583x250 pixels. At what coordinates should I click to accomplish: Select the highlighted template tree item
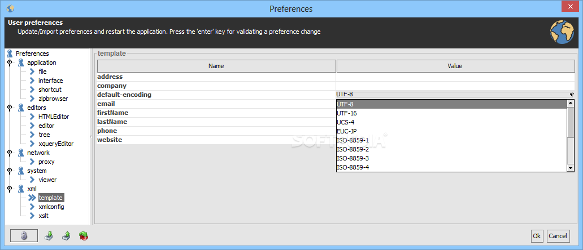point(51,198)
